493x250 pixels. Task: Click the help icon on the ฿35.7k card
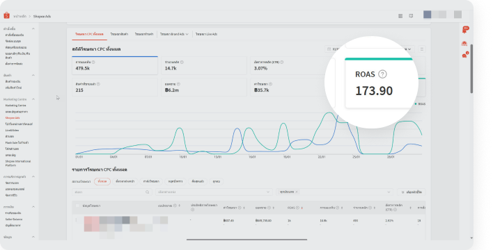[x=270, y=84]
